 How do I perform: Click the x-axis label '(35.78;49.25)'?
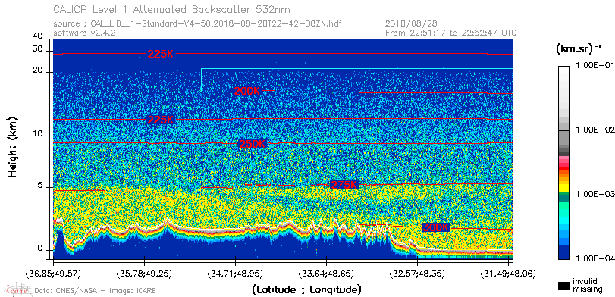144,273
